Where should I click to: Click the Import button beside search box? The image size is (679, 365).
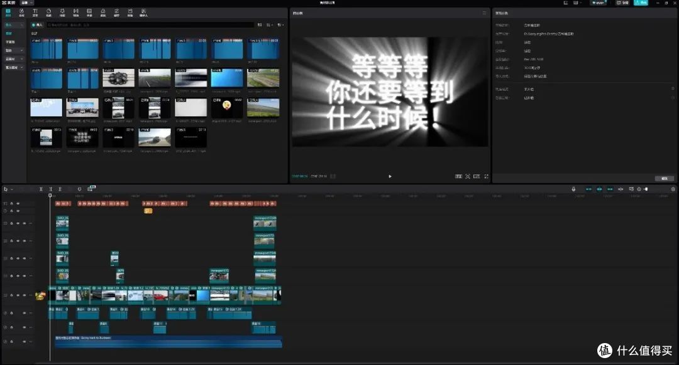point(37,25)
